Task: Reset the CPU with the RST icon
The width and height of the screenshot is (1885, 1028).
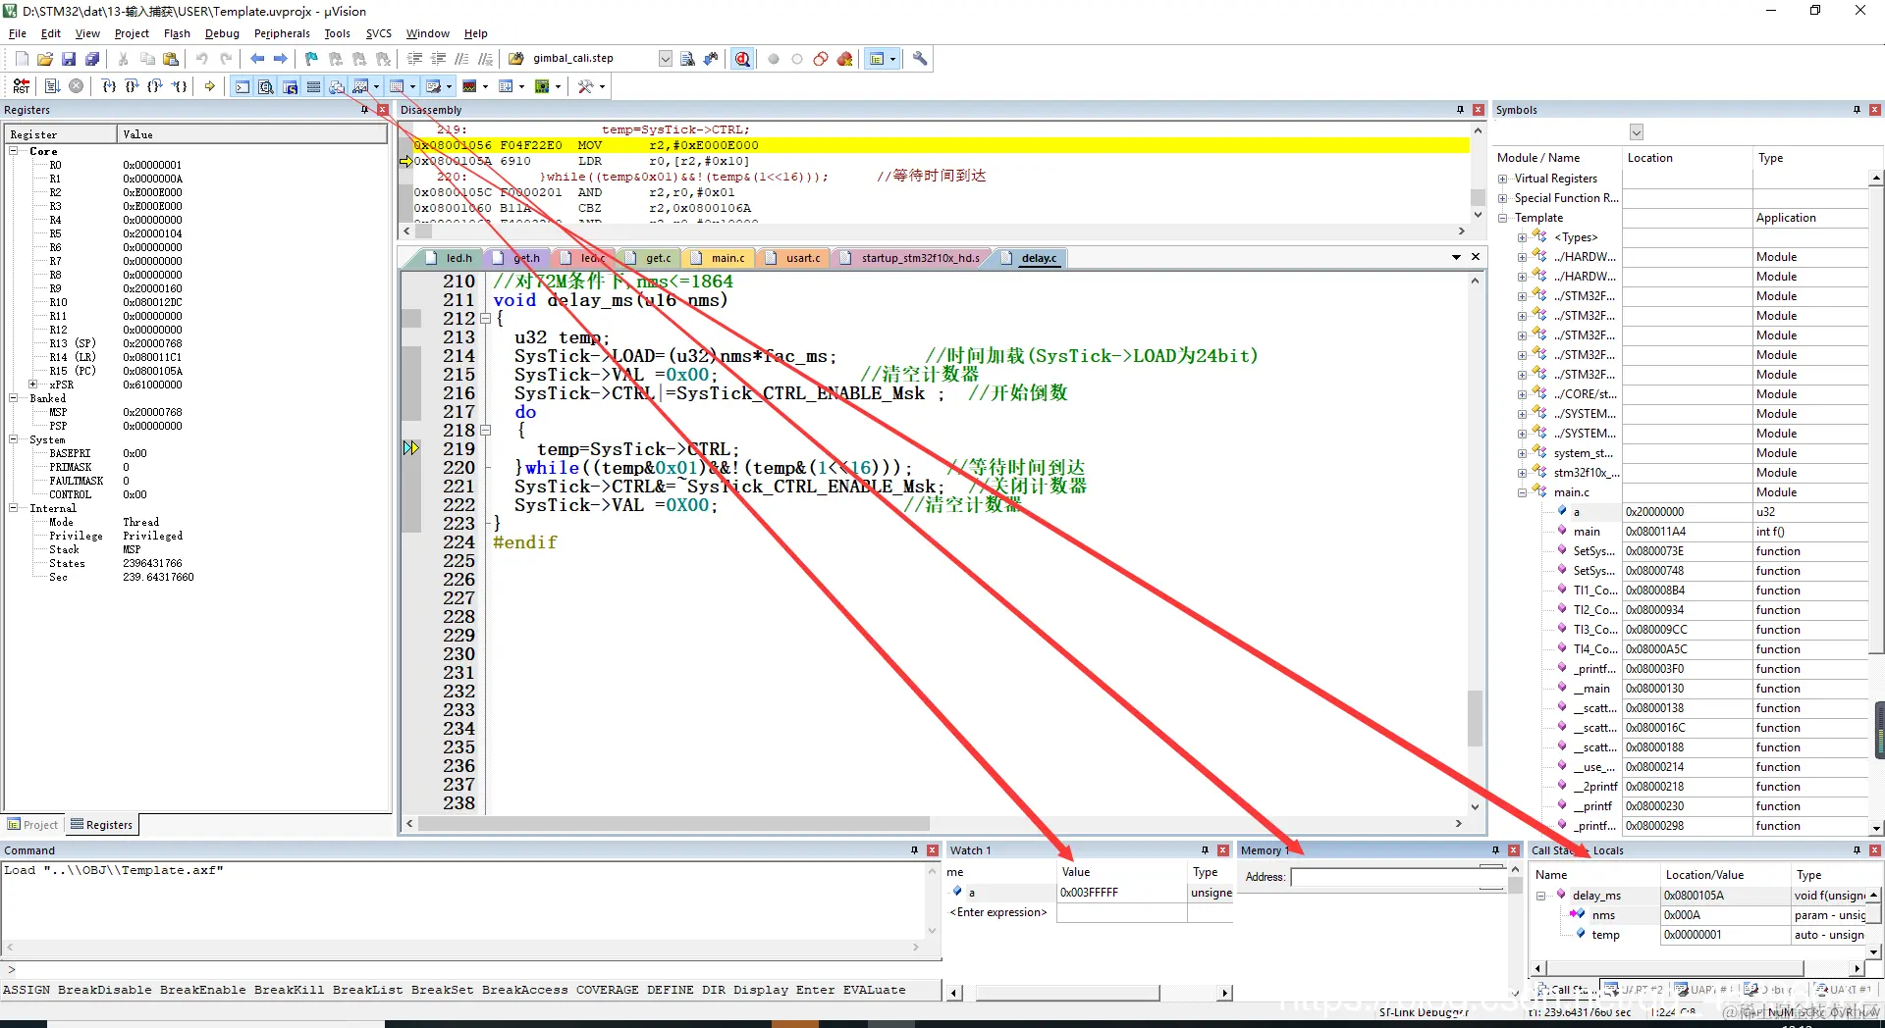Action: click(22, 86)
